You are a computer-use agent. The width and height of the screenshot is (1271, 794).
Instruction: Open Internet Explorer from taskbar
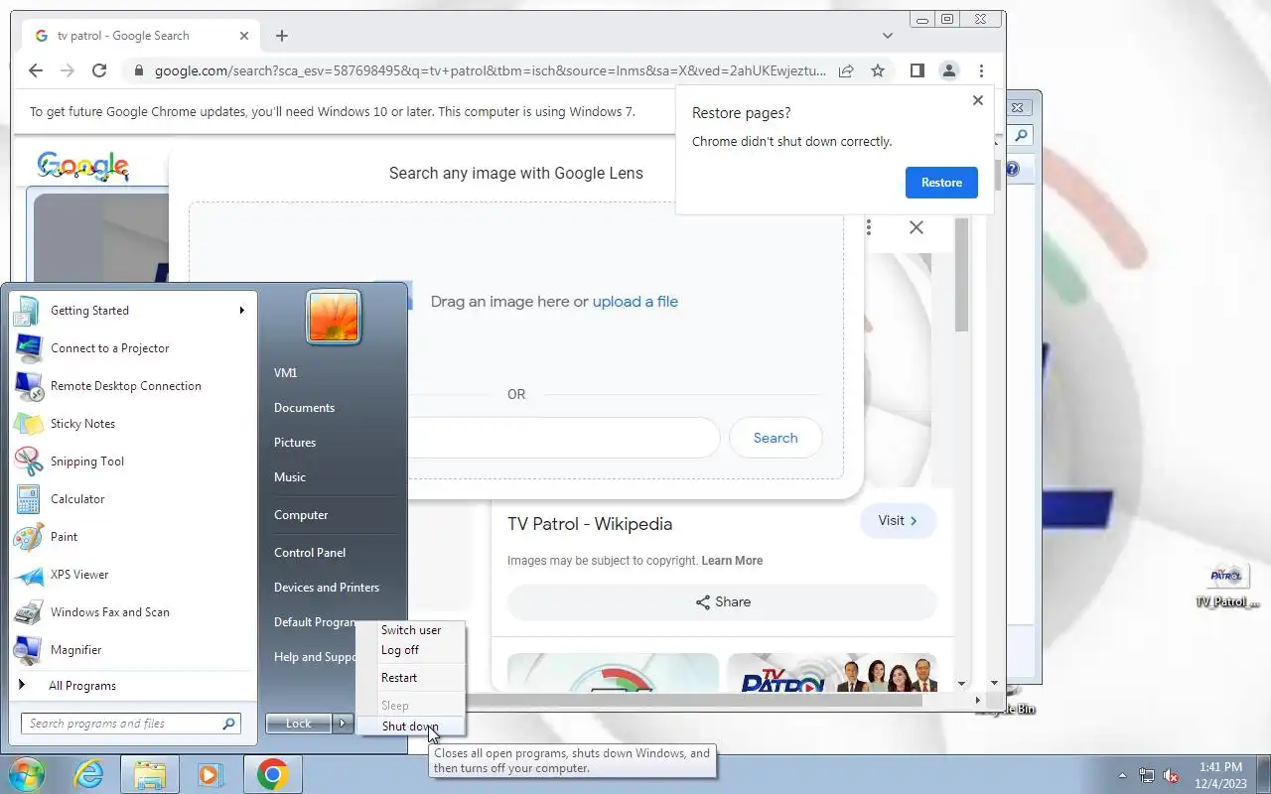(x=89, y=774)
